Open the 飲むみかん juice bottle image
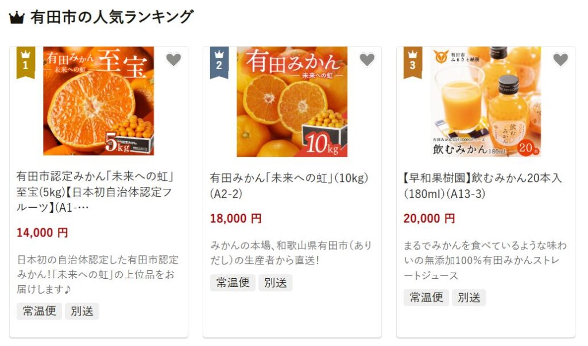The width and height of the screenshot is (588, 346). (486, 102)
